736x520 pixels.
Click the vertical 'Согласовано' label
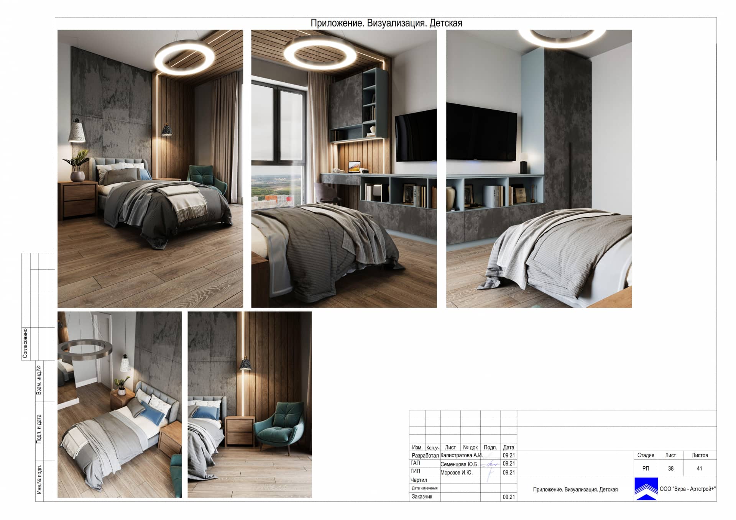tap(25, 343)
